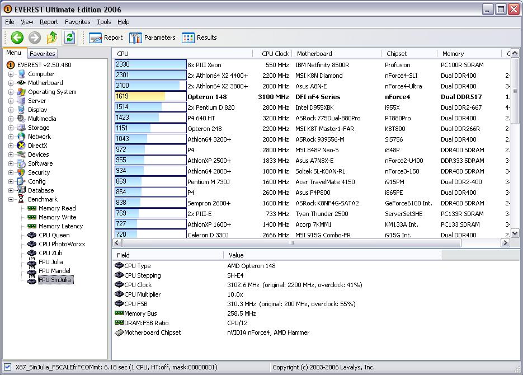Click the Up folder arrow toolbar icon

click(51, 37)
